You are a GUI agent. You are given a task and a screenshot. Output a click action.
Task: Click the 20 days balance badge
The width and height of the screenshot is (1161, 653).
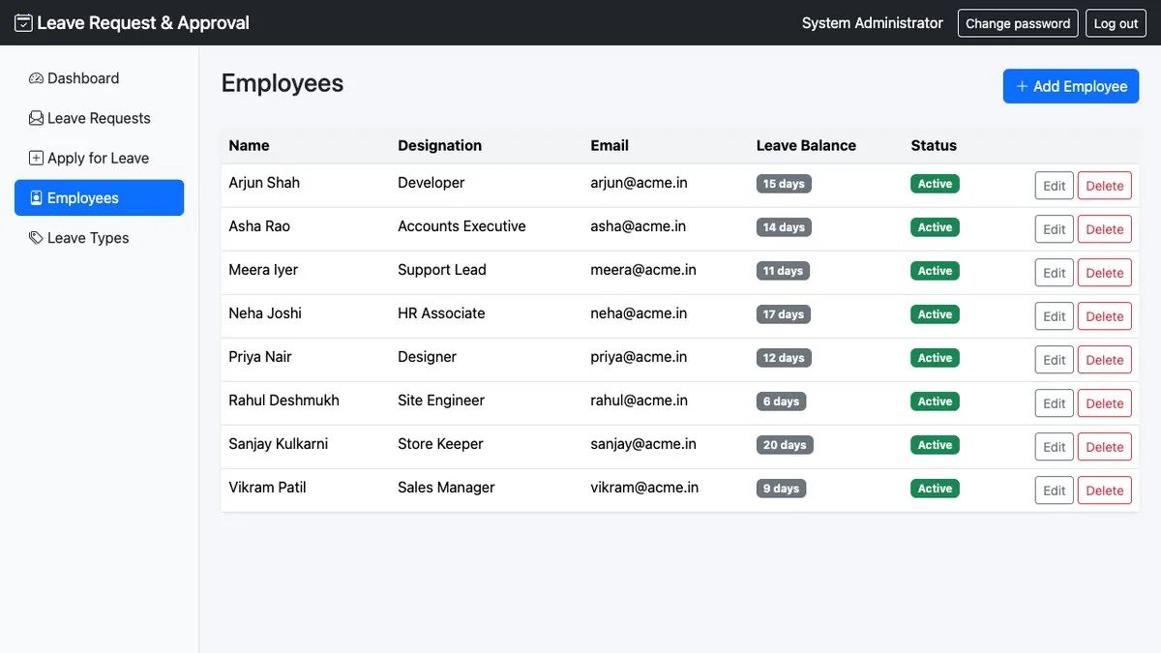(x=785, y=445)
